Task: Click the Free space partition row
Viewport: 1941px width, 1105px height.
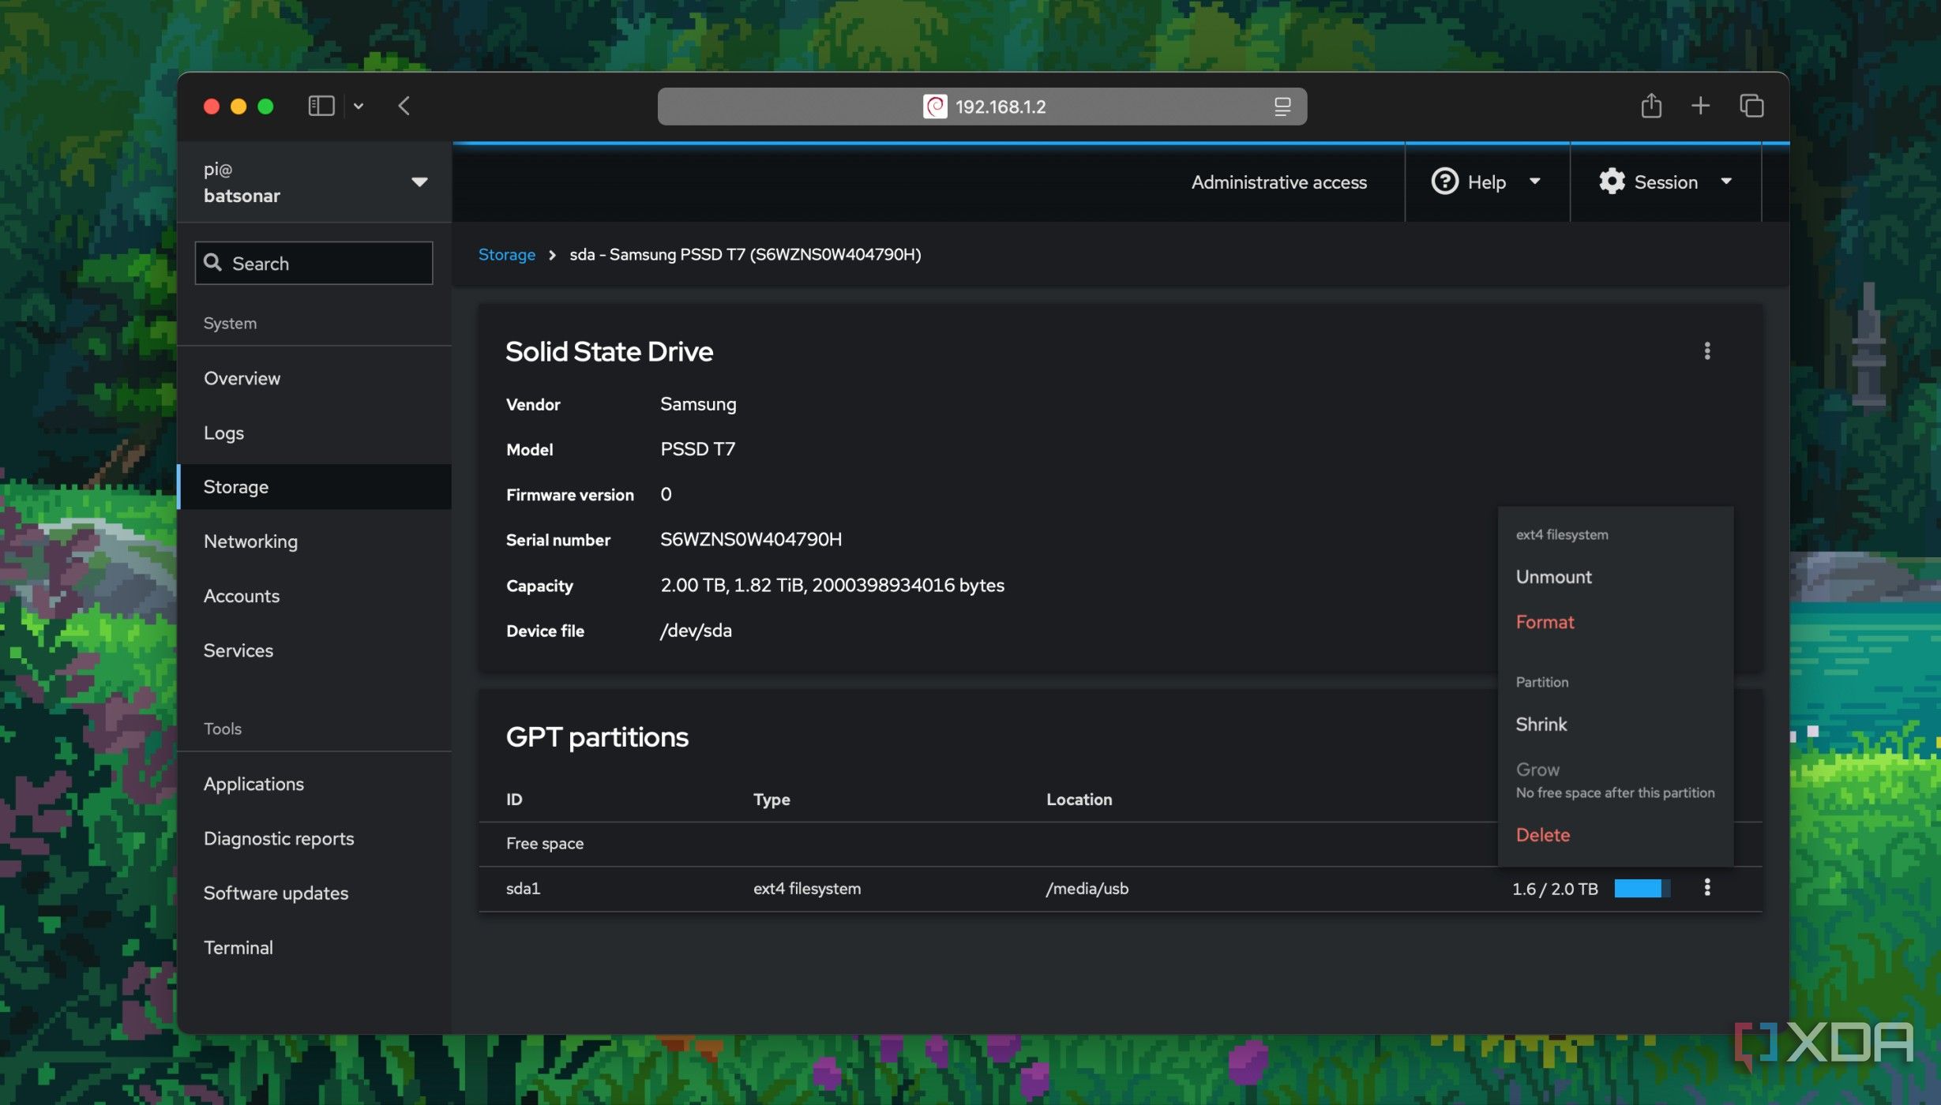Action: (x=1120, y=844)
